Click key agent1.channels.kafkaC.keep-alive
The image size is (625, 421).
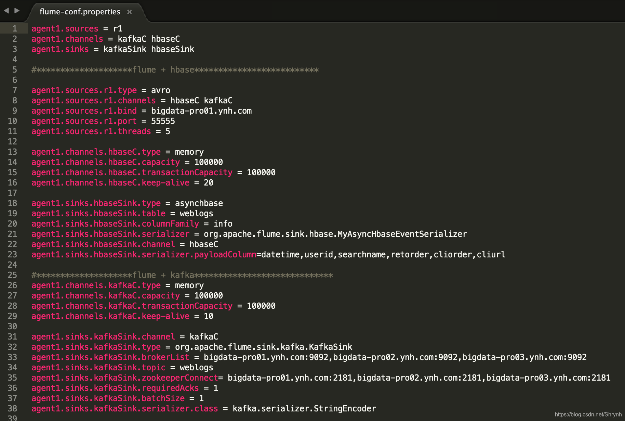[110, 316]
